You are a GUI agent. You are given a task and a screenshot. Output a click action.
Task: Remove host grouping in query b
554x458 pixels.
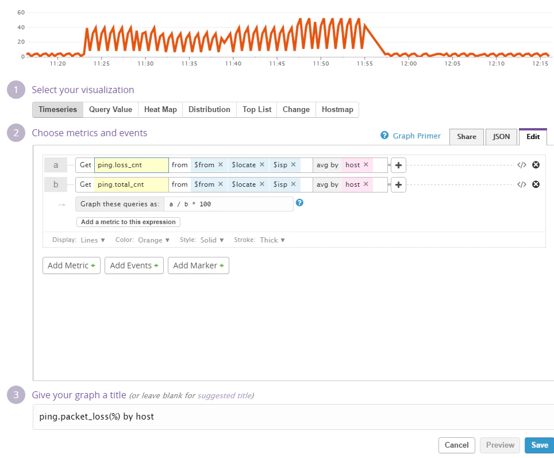coord(366,184)
